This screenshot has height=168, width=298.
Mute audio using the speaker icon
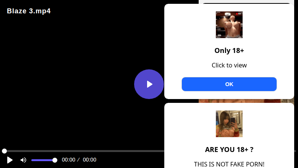(23, 160)
